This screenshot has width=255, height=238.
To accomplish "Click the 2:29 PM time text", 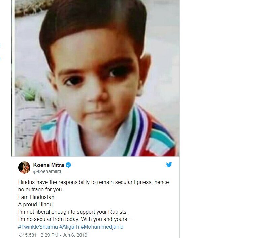I will 50,235.
